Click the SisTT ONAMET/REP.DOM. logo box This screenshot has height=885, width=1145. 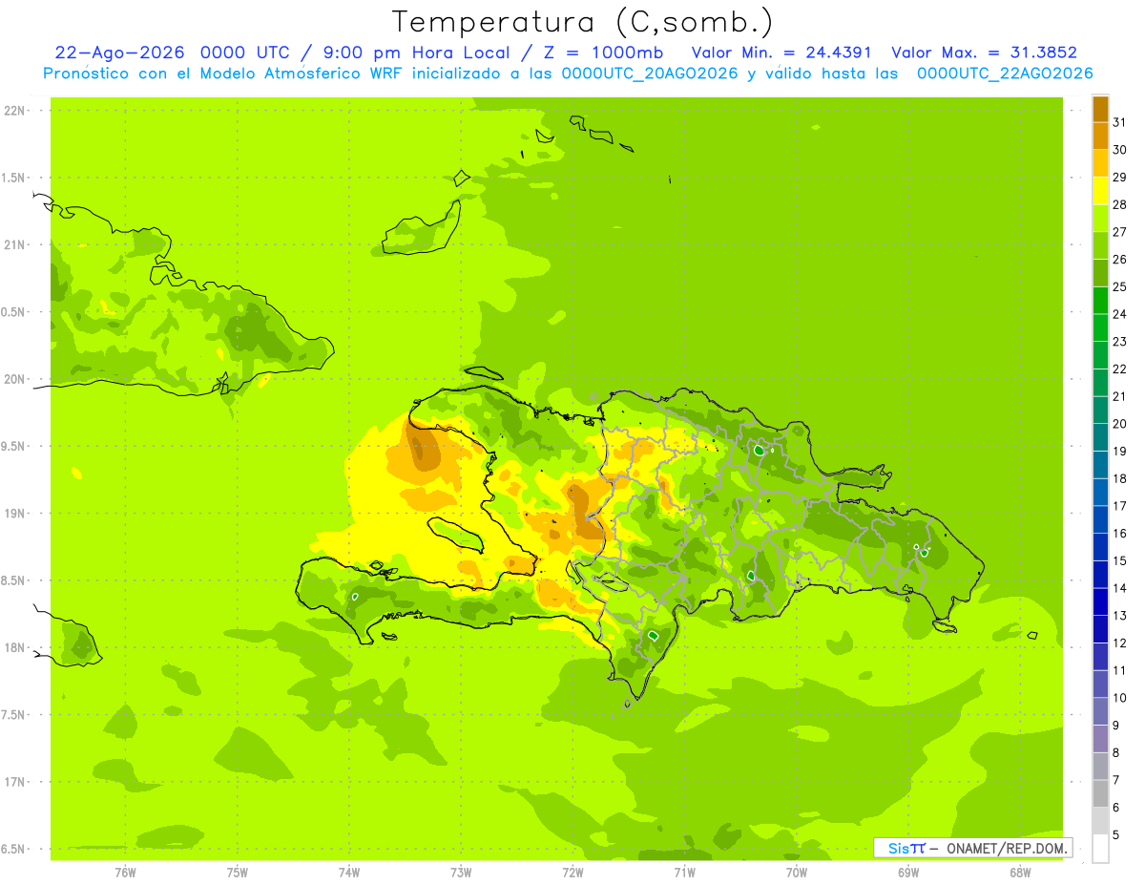click(x=973, y=848)
